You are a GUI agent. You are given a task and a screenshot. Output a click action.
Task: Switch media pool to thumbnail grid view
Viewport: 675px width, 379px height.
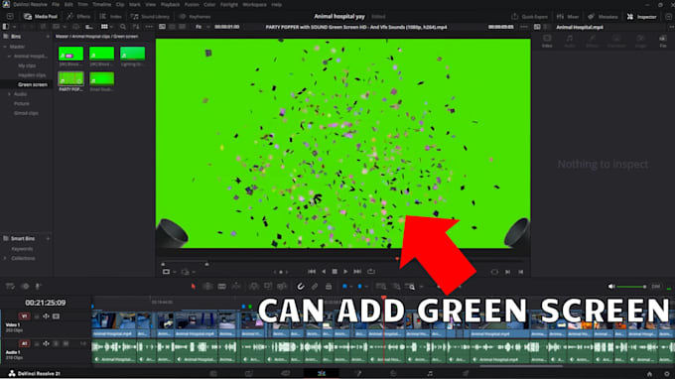104,27
